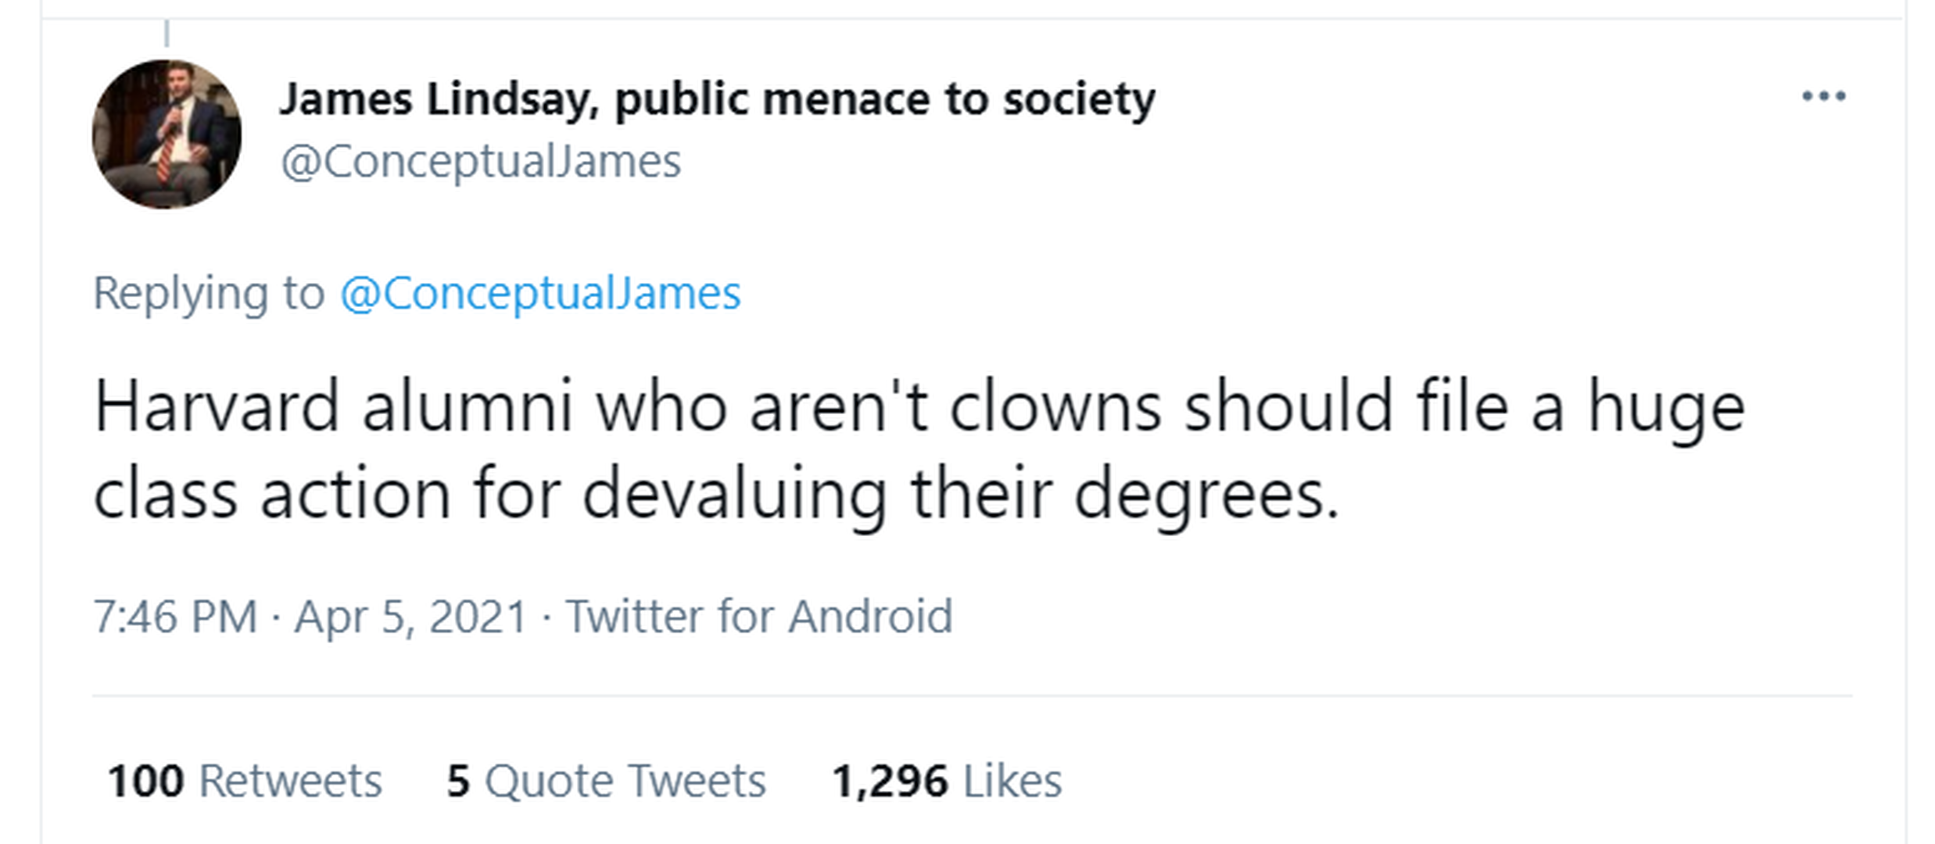The height and width of the screenshot is (844, 1935).
Task: Click the word "Harvard" in the tweet
Action: pyautogui.click(x=217, y=407)
